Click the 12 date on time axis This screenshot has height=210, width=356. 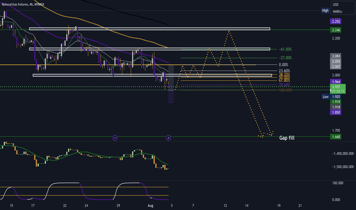pyautogui.click(x=225, y=206)
